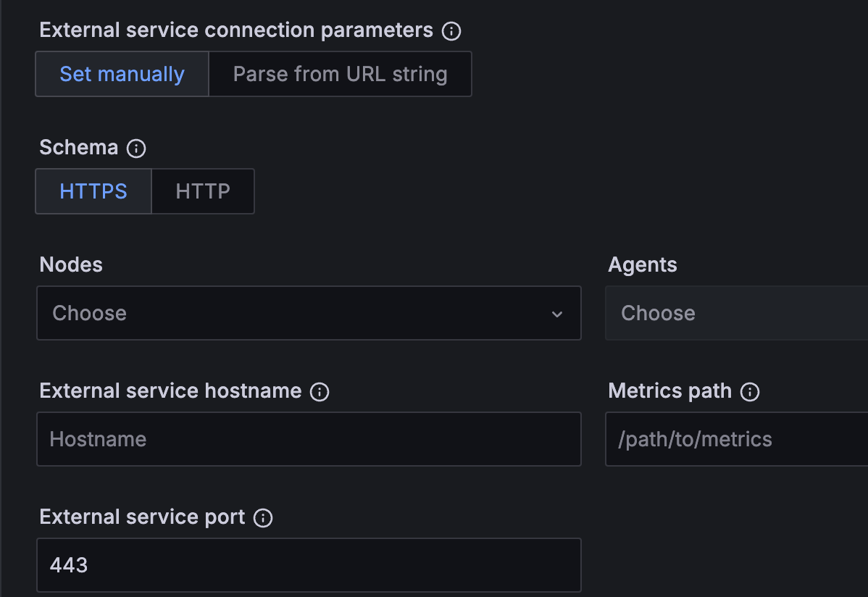This screenshot has width=868, height=597.
Task: Click the Schema section heading
Action: 79,147
